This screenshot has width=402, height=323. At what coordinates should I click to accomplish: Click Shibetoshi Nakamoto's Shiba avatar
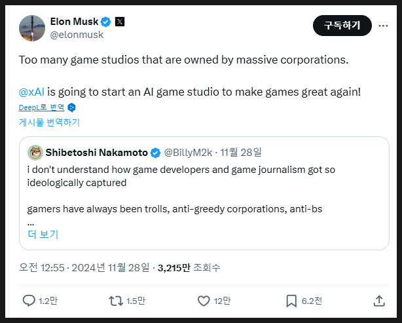coord(35,153)
